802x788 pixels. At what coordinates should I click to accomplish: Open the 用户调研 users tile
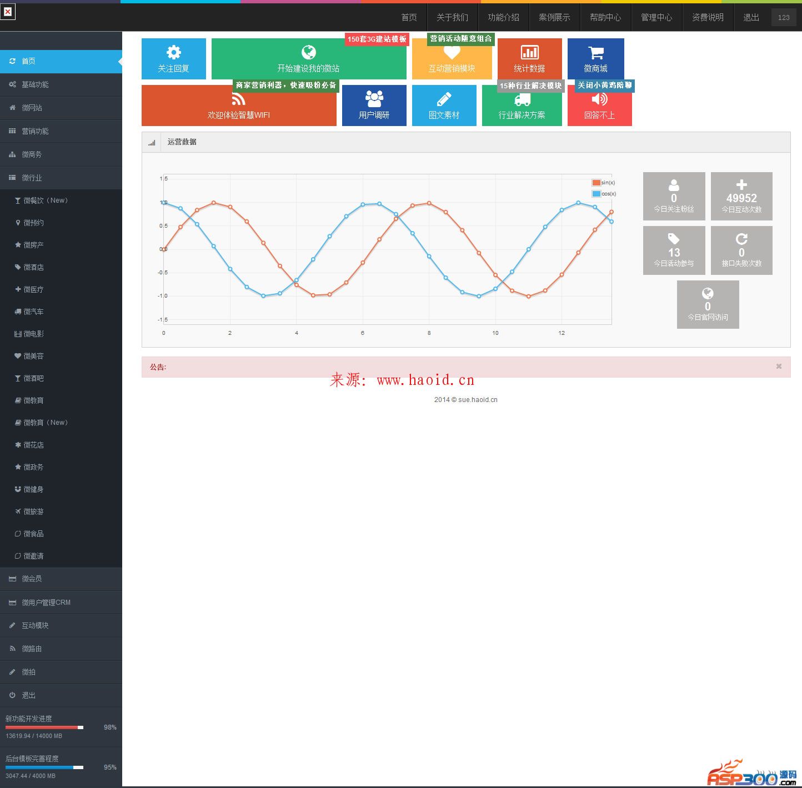pos(374,106)
